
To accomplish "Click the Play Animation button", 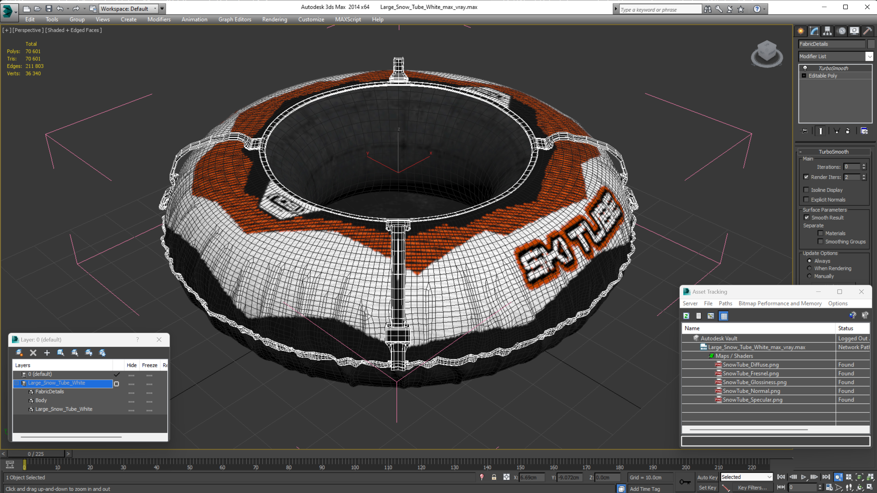I will pos(804,477).
